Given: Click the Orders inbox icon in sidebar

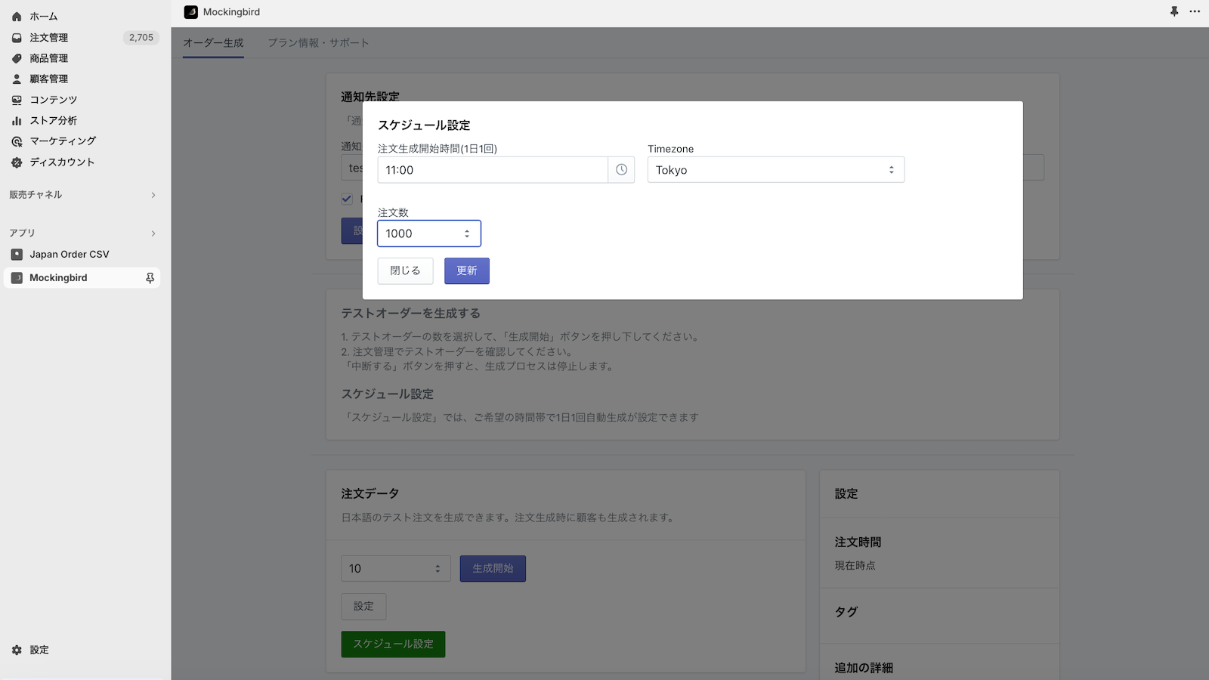Looking at the screenshot, I should coord(17,38).
